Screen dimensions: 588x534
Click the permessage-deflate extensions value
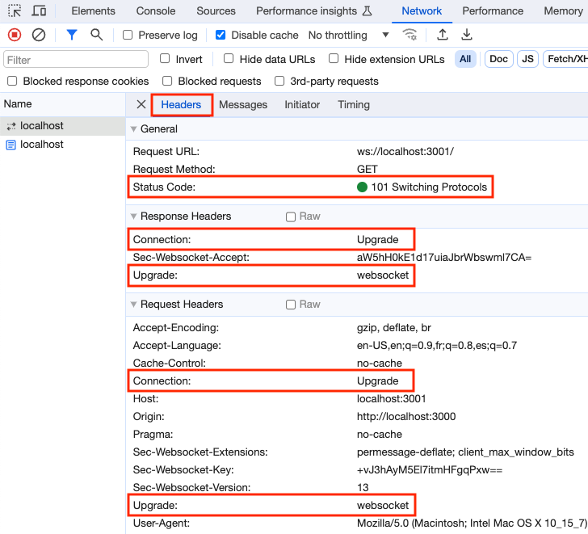465,452
